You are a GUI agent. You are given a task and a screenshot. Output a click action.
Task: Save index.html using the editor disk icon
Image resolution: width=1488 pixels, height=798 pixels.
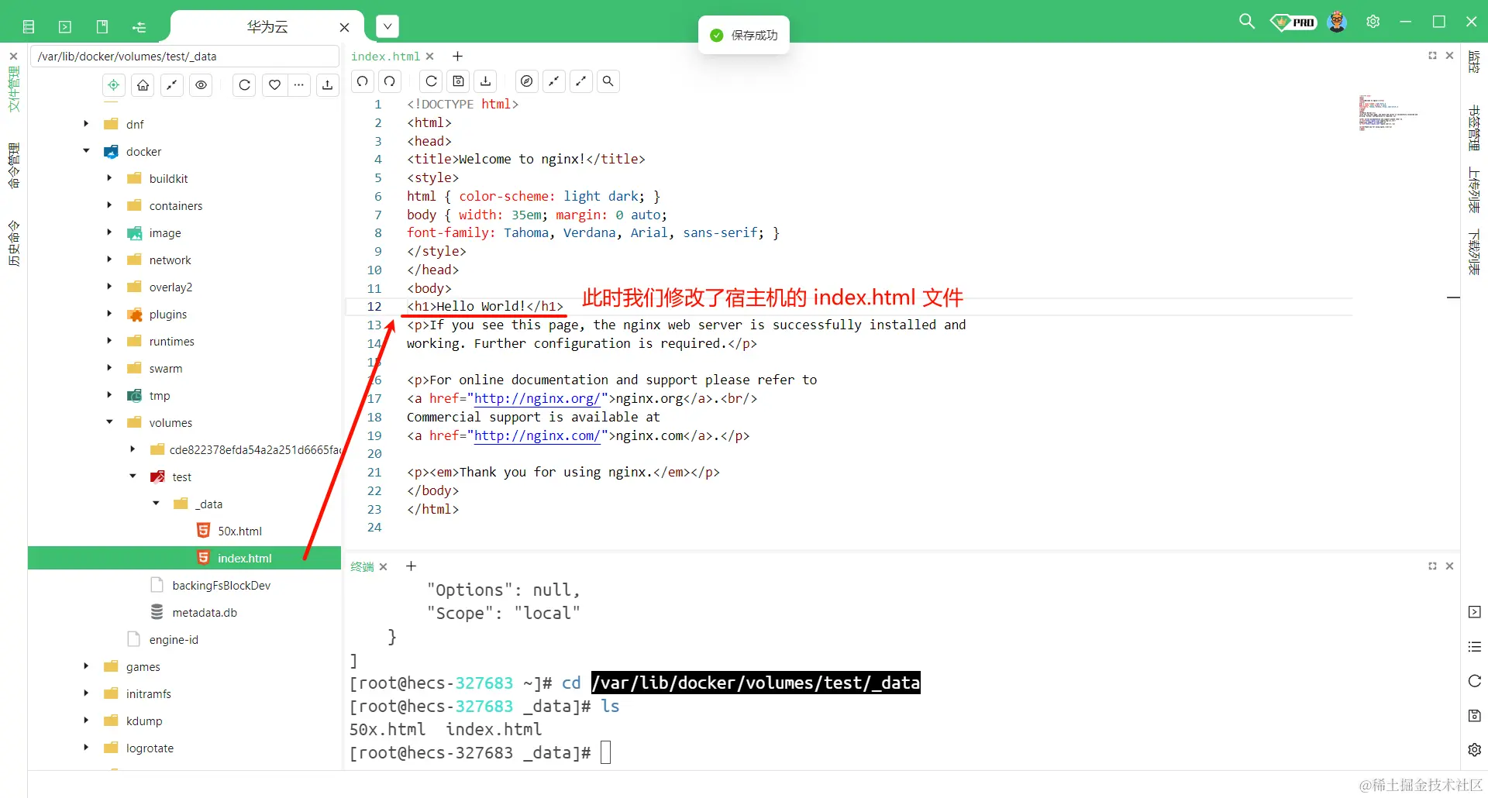click(459, 81)
